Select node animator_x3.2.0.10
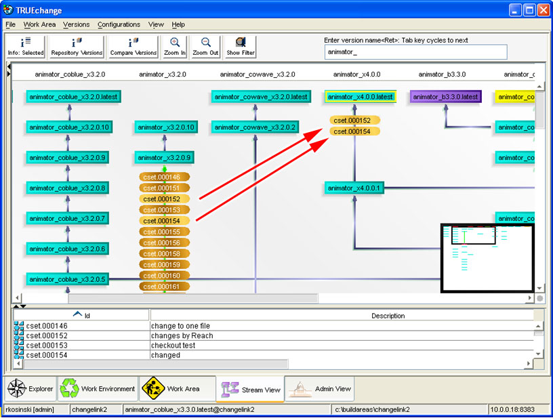 click(x=166, y=127)
